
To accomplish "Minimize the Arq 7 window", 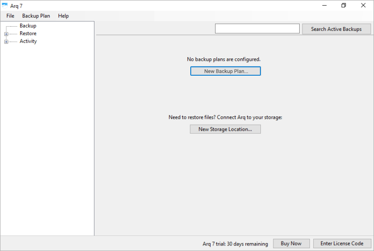I will pos(324,6).
